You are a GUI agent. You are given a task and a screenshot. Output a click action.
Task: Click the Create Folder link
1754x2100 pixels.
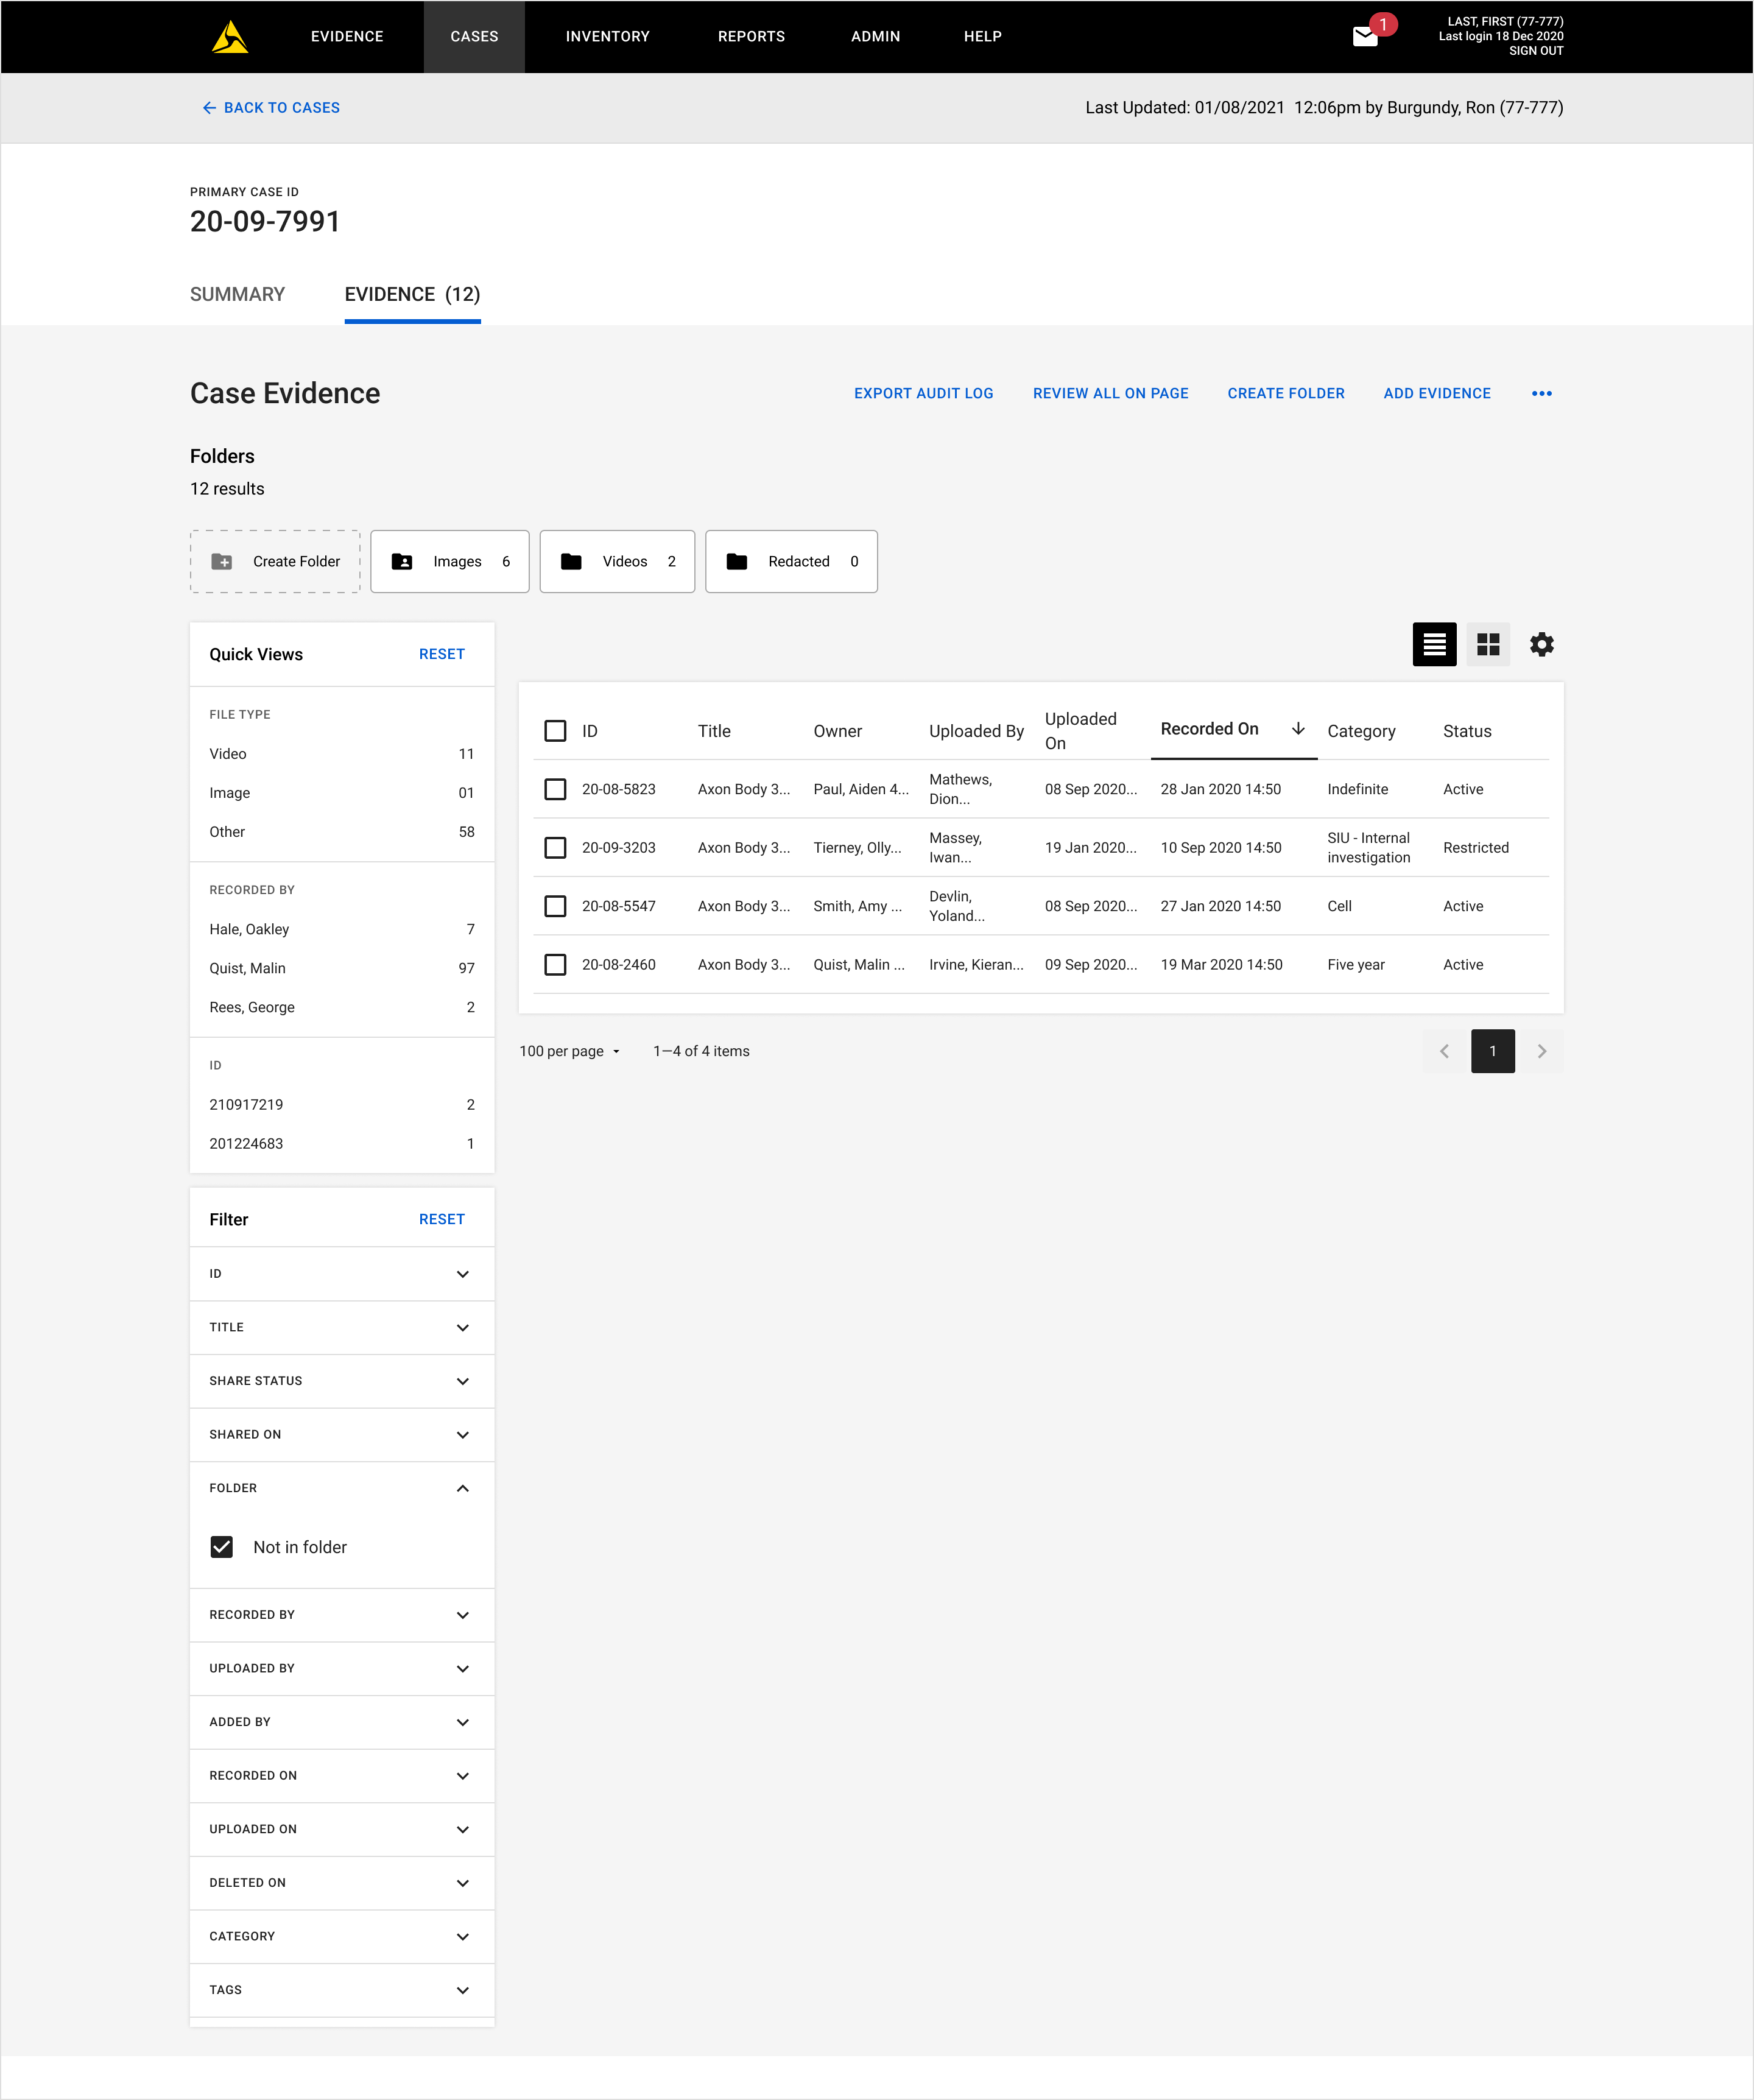1285,394
